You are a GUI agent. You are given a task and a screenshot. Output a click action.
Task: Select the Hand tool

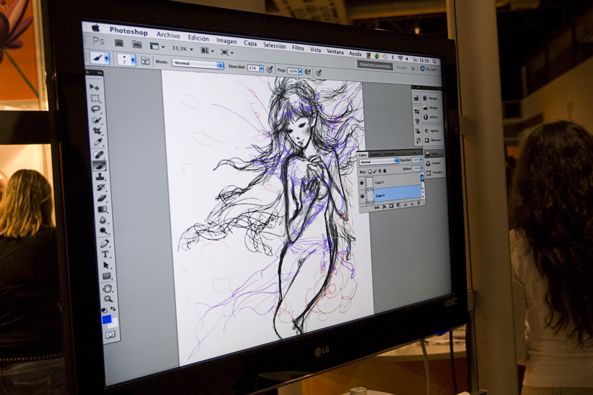point(108,288)
